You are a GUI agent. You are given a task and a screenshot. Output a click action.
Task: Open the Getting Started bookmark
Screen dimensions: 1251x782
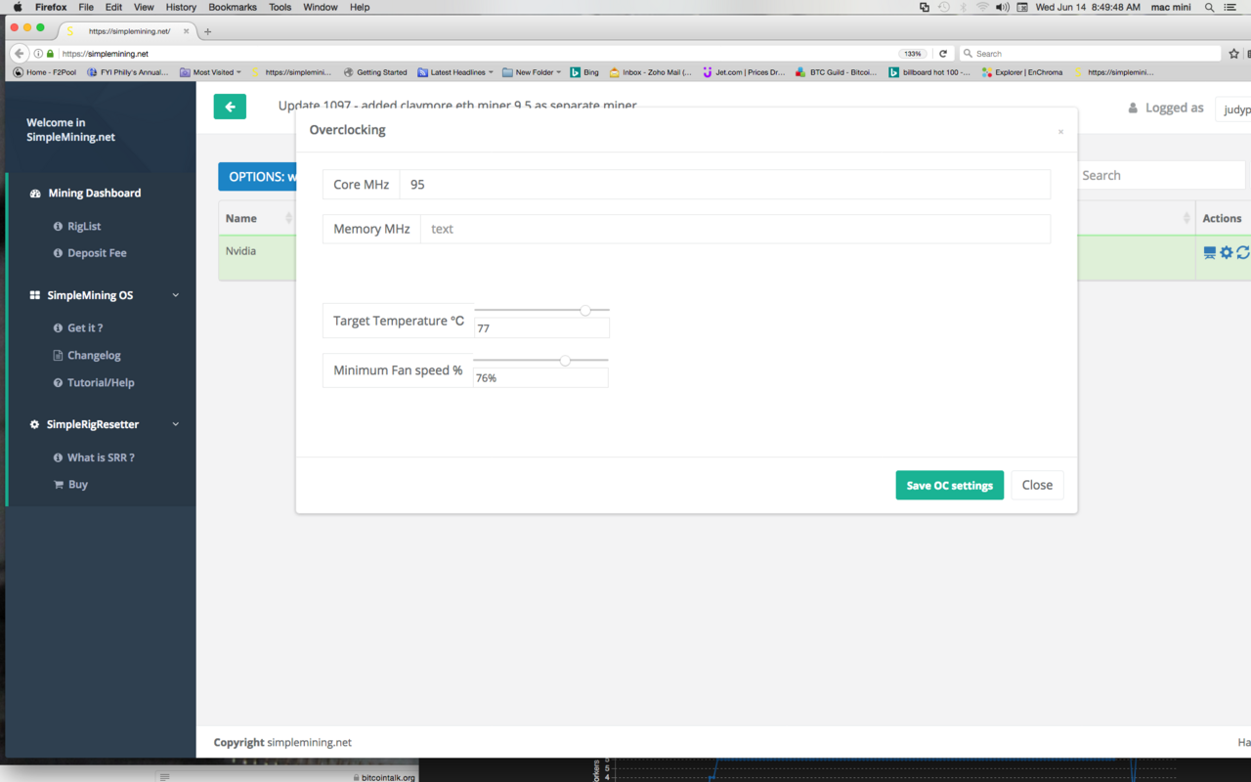(375, 72)
